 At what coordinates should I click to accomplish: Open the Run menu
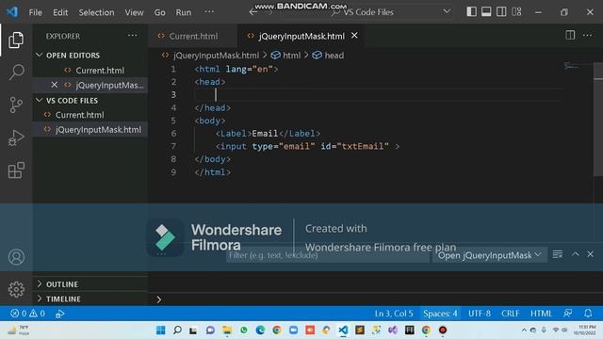coord(184,12)
